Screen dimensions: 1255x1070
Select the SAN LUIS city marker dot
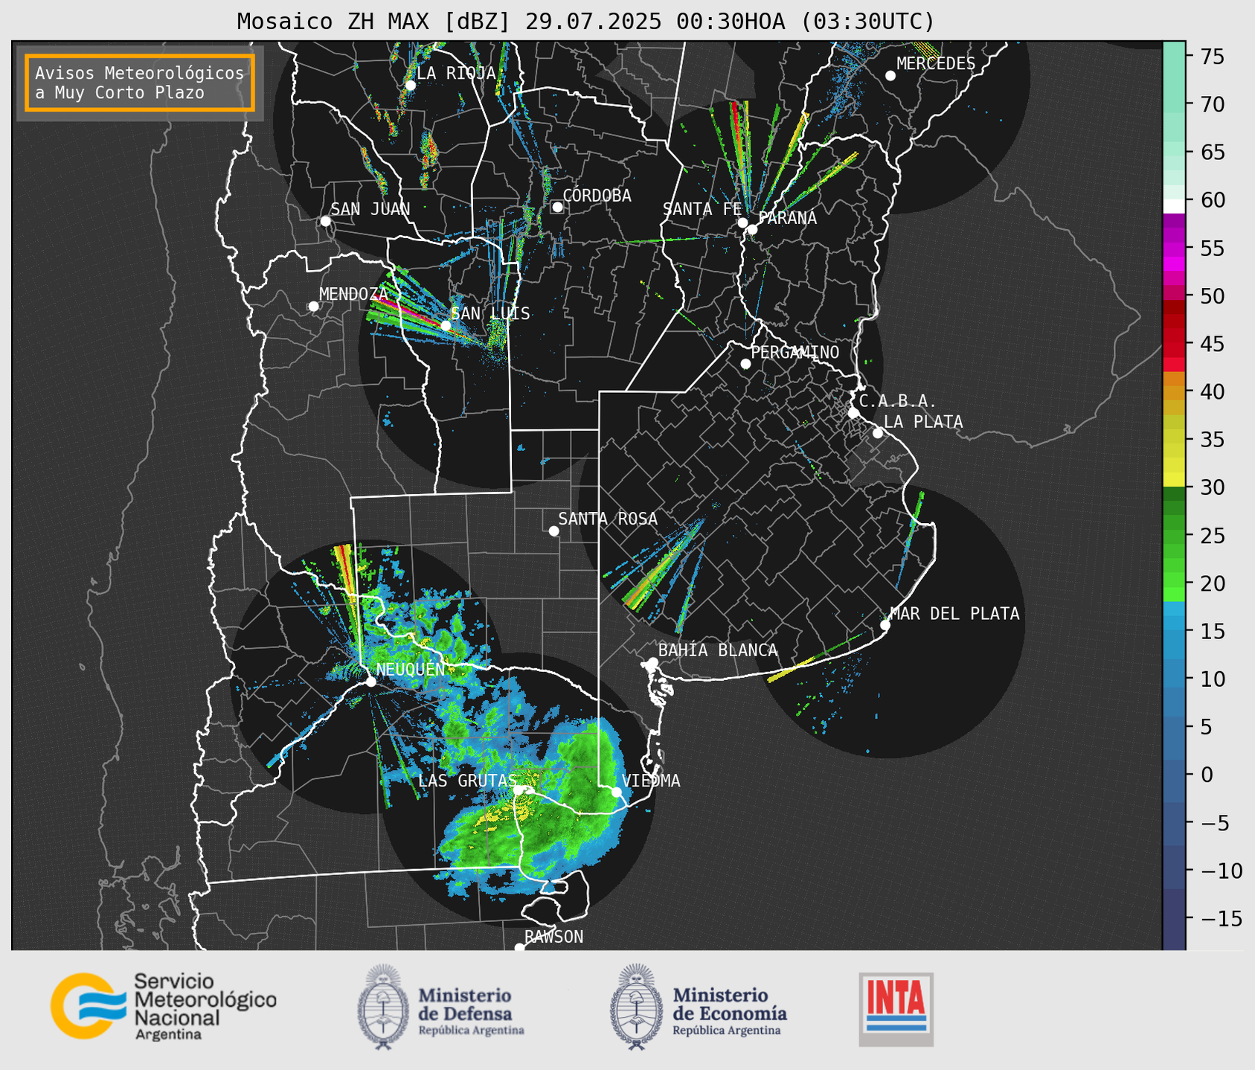pyautogui.click(x=446, y=326)
